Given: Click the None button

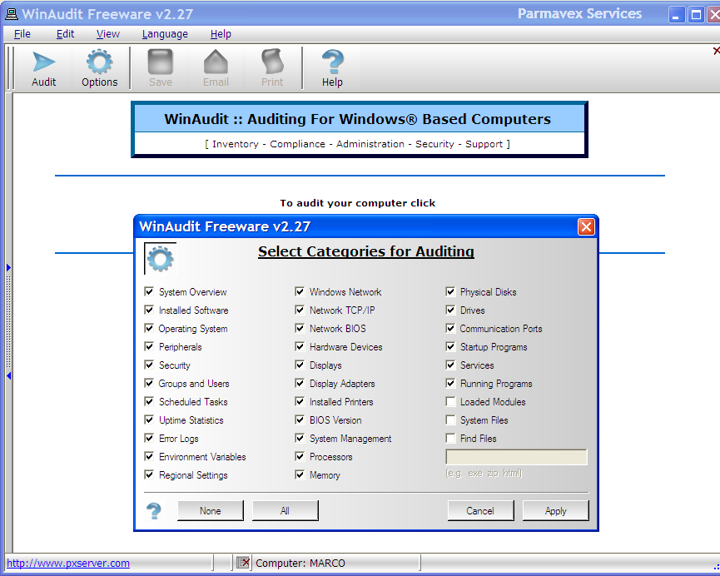Looking at the screenshot, I should point(211,511).
